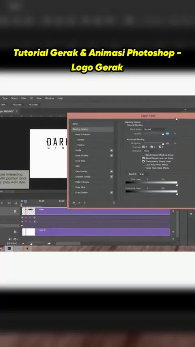Select the scissors split clip icon
This screenshot has height=347, width=195.
coord(9,203)
